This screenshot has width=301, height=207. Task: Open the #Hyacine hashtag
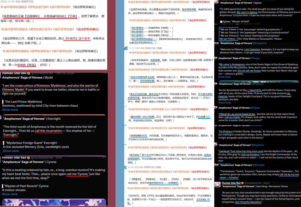point(258,84)
